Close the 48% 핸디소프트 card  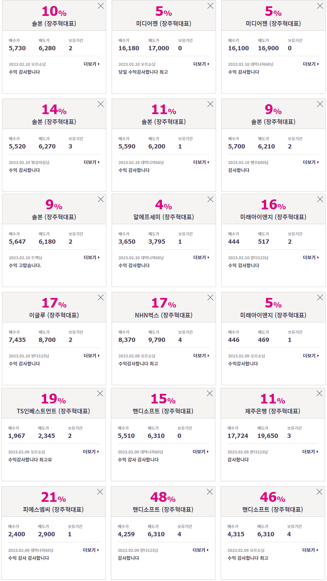(x=210, y=492)
